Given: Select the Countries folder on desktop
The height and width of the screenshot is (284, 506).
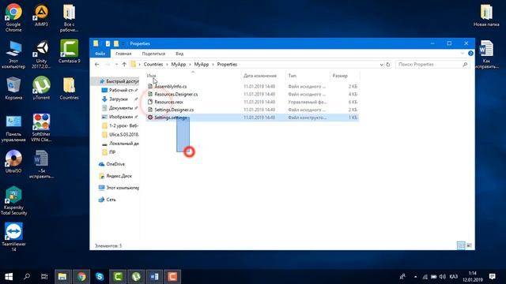Looking at the screenshot, I should coord(69,88).
